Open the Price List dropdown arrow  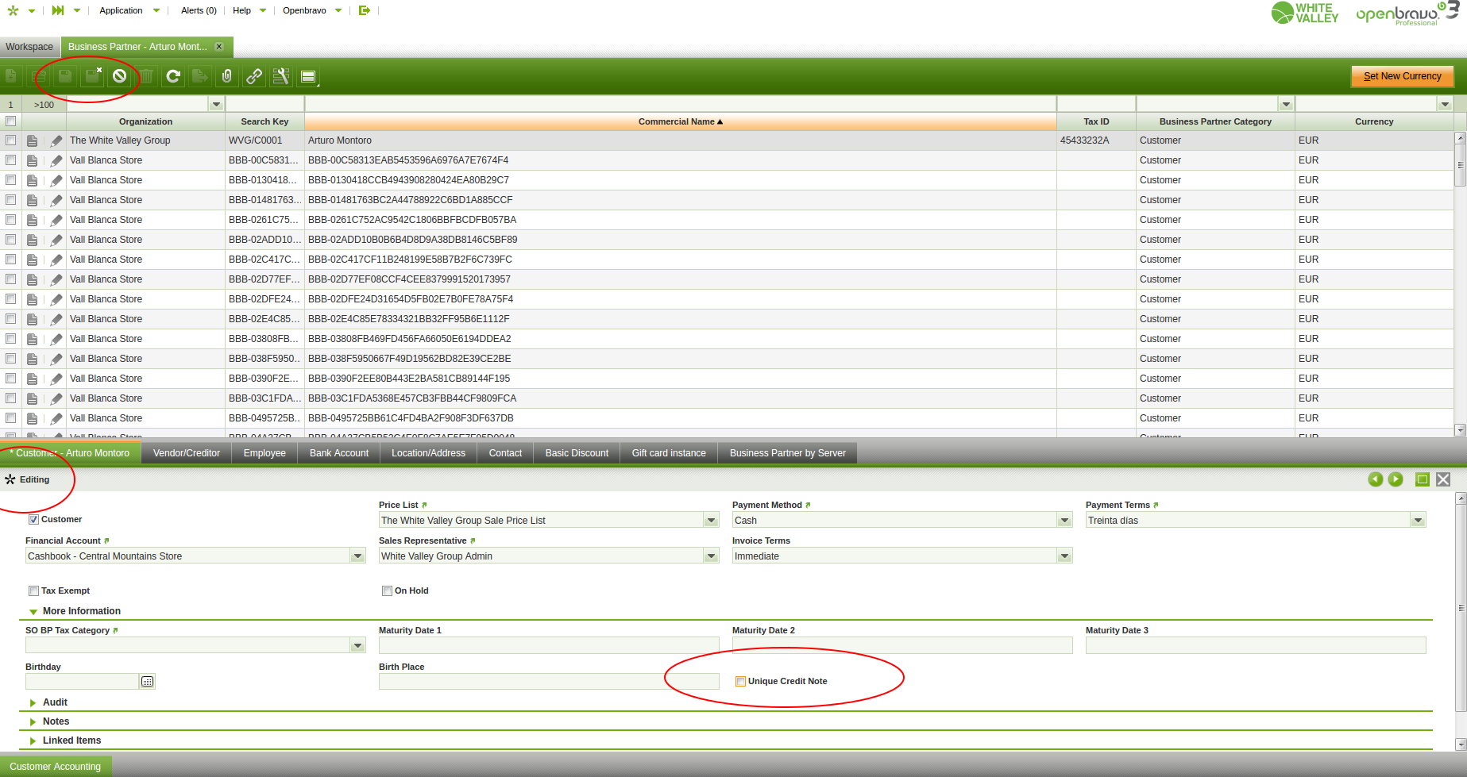click(x=711, y=521)
